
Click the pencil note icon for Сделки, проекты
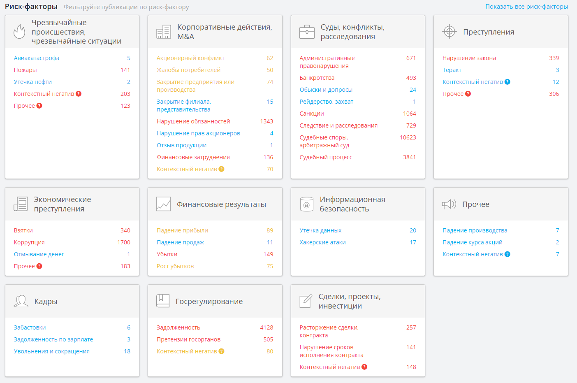point(306,301)
